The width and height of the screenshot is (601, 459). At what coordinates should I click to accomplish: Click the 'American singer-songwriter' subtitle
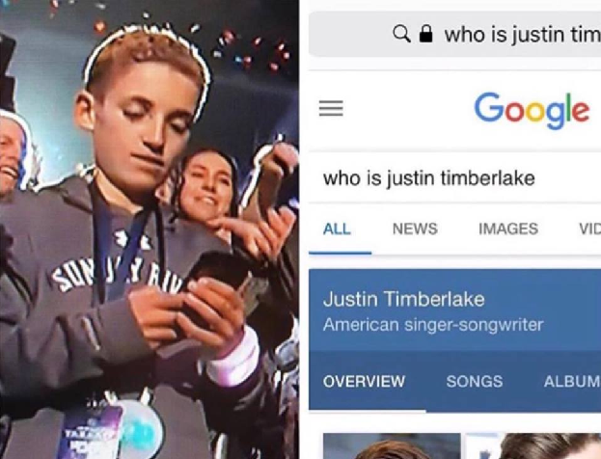433,325
